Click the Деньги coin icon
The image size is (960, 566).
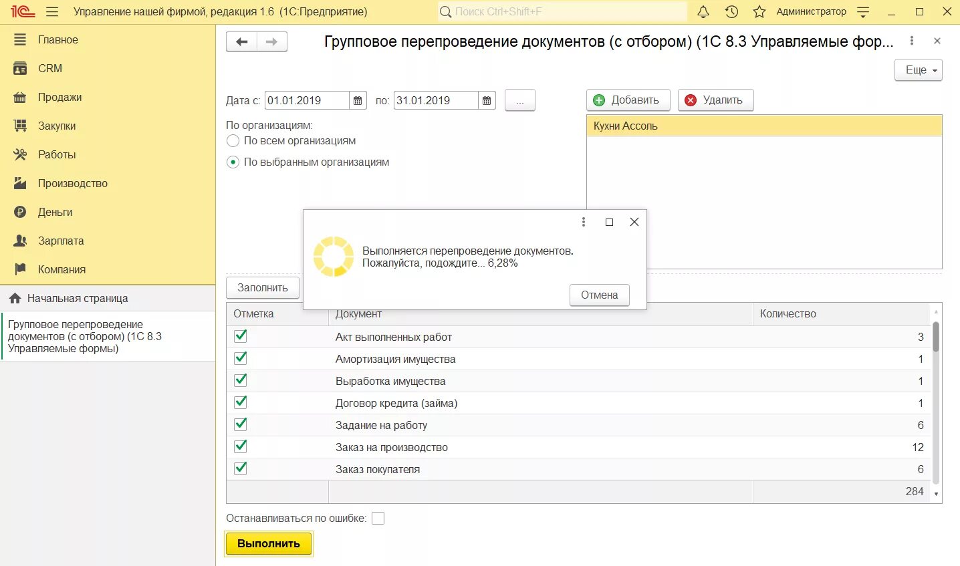(20, 212)
